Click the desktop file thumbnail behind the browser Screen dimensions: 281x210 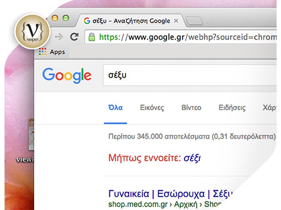click(x=31, y=134)
